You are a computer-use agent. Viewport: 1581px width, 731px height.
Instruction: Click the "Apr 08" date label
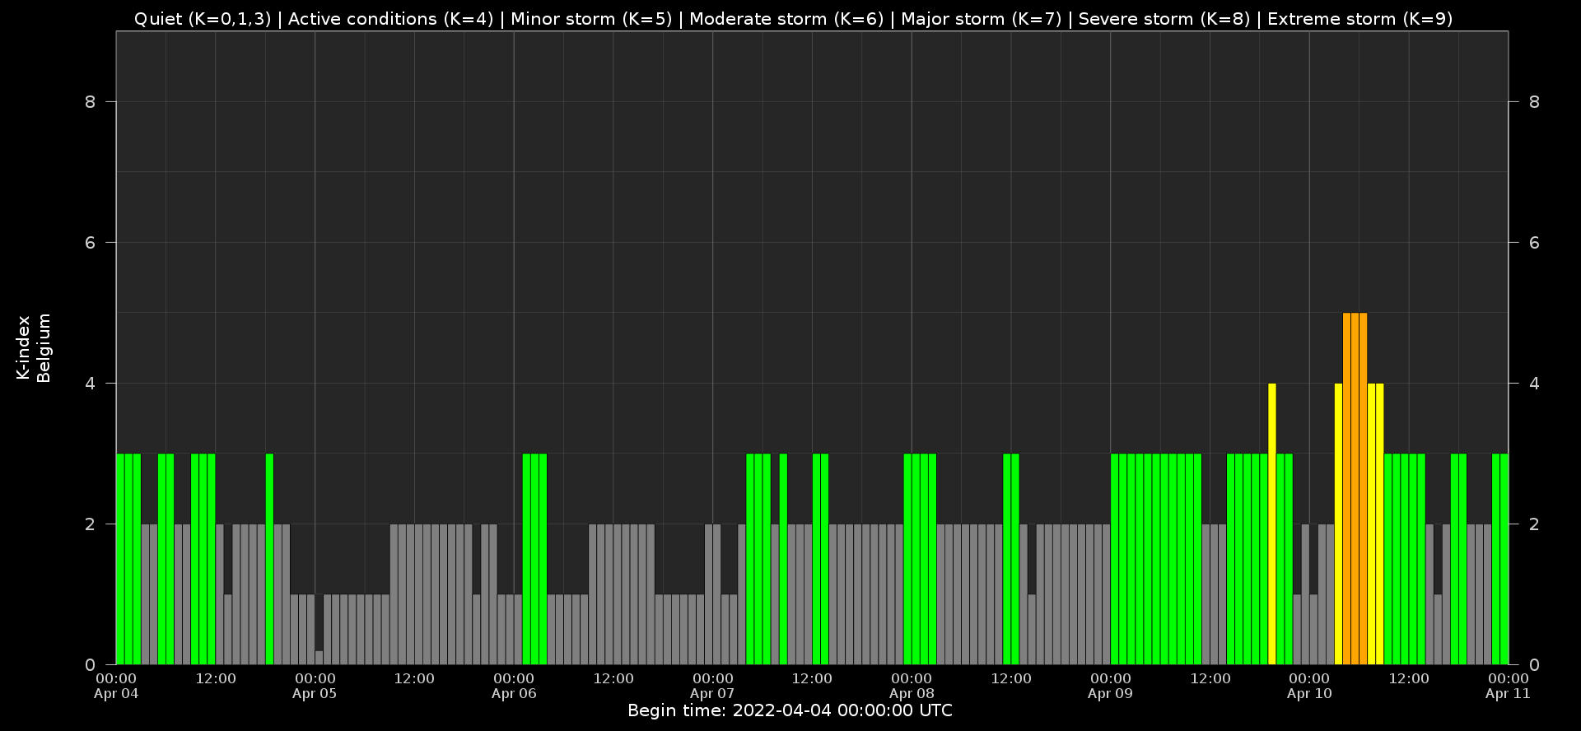point(912,693)
